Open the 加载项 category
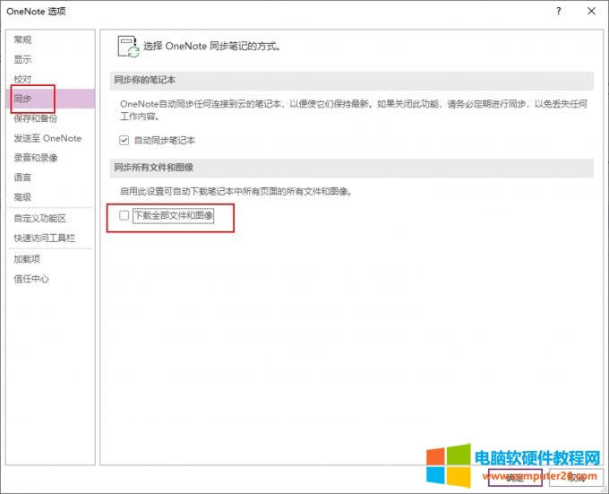This screenshot has height=494, width=609. coord(27,259)
